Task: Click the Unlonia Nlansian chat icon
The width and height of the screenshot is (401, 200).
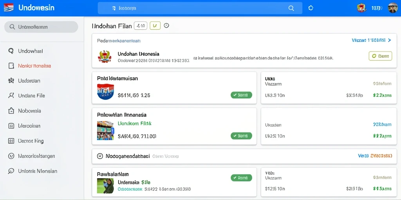Action: pos(11,171)
